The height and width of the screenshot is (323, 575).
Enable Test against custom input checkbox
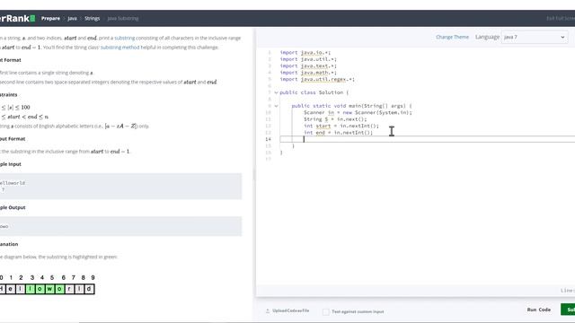point(325,311)
